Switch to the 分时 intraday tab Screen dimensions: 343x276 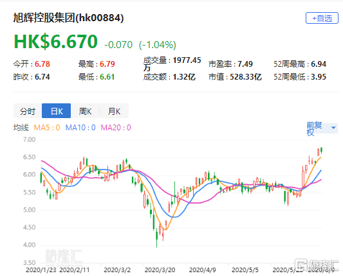28,111
